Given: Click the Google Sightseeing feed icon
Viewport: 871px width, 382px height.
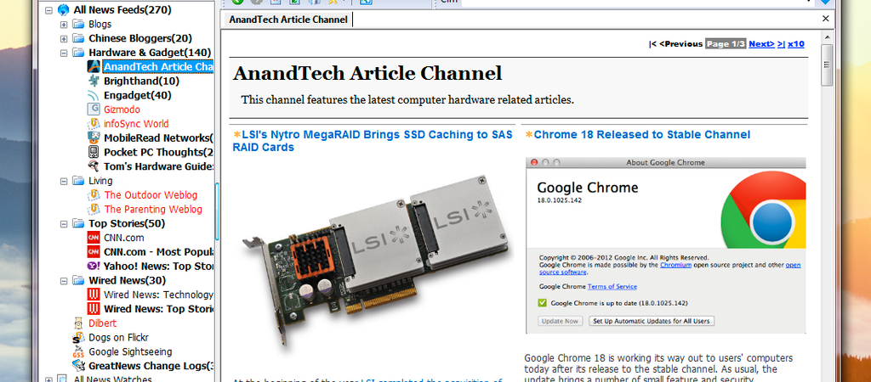Looking at the screenshot, I should [78, 351].
